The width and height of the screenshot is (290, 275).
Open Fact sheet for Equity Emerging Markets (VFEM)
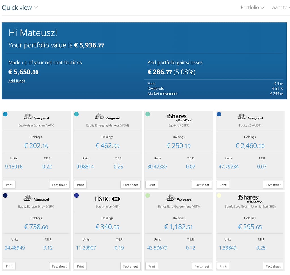(x=131, y=185)
